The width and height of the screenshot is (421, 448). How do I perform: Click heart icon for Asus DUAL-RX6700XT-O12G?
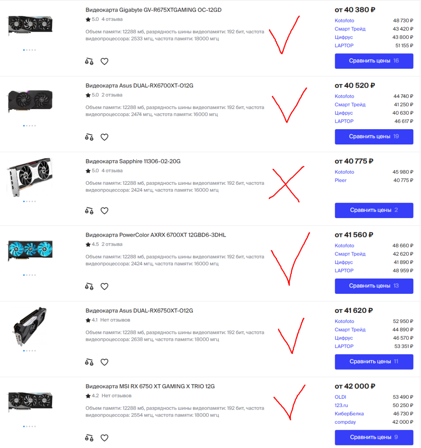[x=105, y=137]
